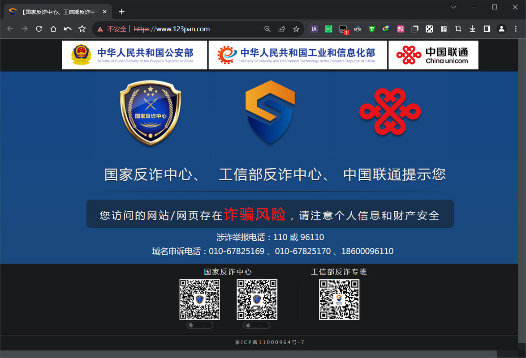Click the Android QR code under 国家反诈中心
Screen dimensions: 526x358
(199, 299)
